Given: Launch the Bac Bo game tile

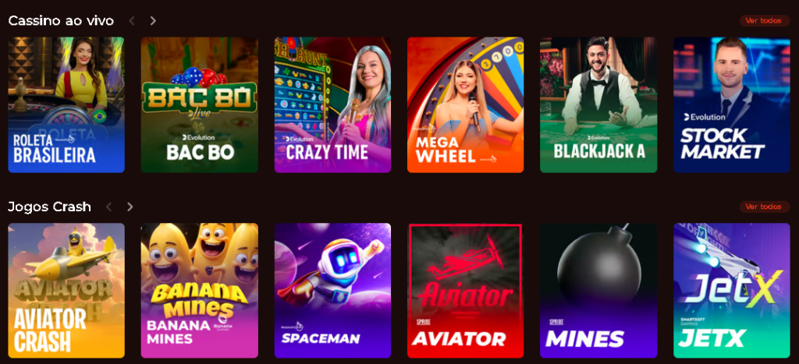Looking at the screenshot, I should [x=200, y=105].
